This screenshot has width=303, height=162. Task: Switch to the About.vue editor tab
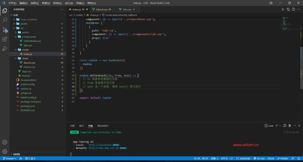click(x=101, y=9)
